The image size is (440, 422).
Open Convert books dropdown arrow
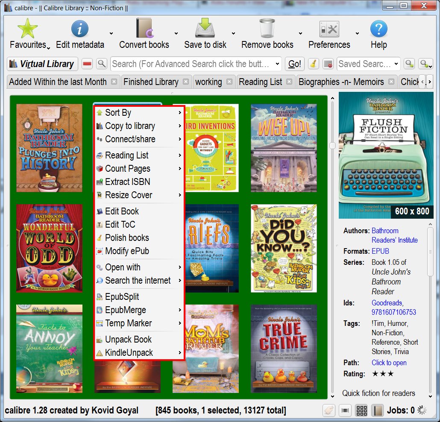[176, 33]
